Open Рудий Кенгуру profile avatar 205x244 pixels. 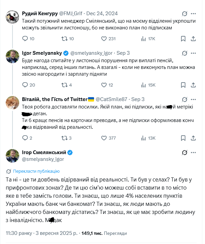12,17
